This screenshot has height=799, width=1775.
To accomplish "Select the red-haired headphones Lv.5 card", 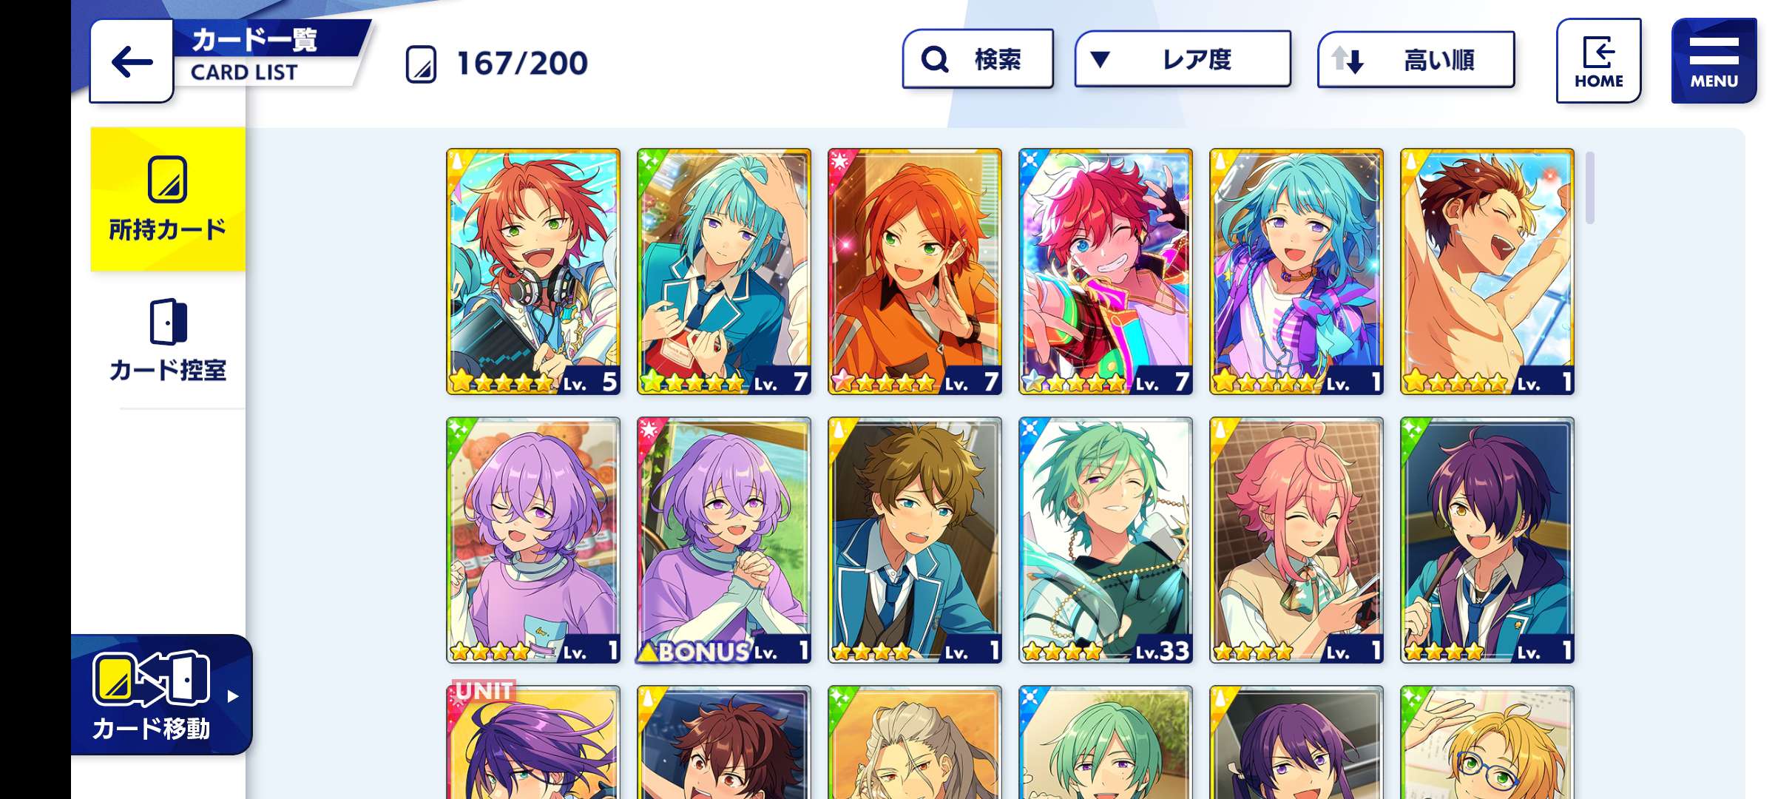I will tap(533, 272).
